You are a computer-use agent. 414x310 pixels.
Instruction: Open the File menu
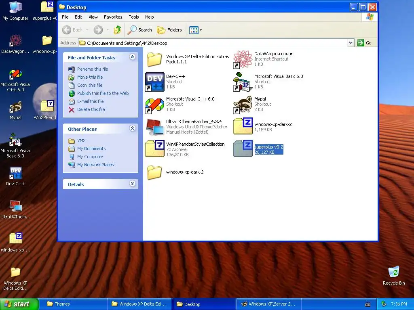(65, 17)
